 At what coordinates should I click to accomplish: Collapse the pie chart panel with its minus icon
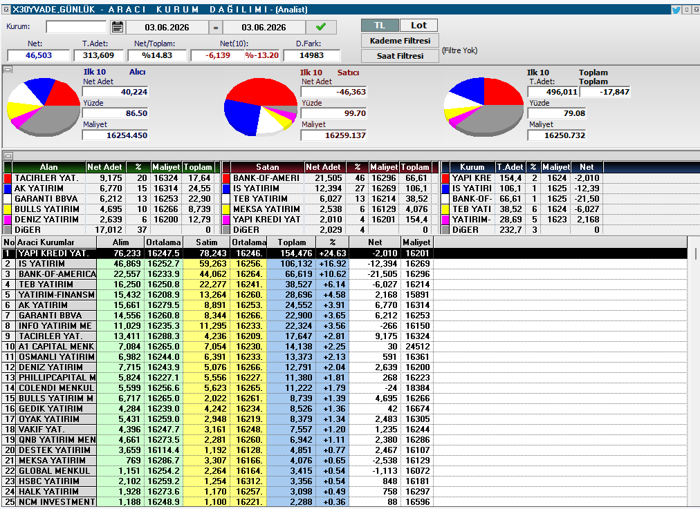[8, 70]
